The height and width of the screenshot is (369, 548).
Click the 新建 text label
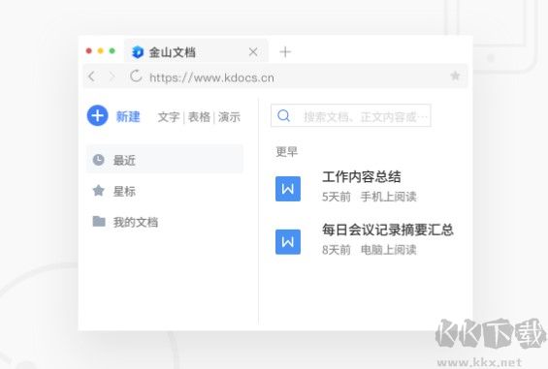tap(128, 116)
